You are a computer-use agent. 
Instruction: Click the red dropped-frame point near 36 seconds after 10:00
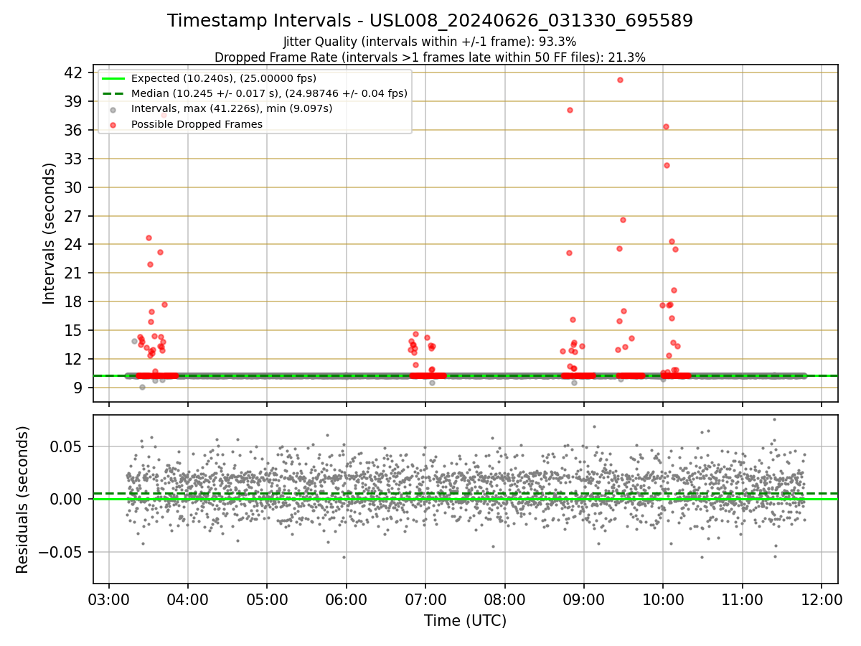click(x=666, y=126)
